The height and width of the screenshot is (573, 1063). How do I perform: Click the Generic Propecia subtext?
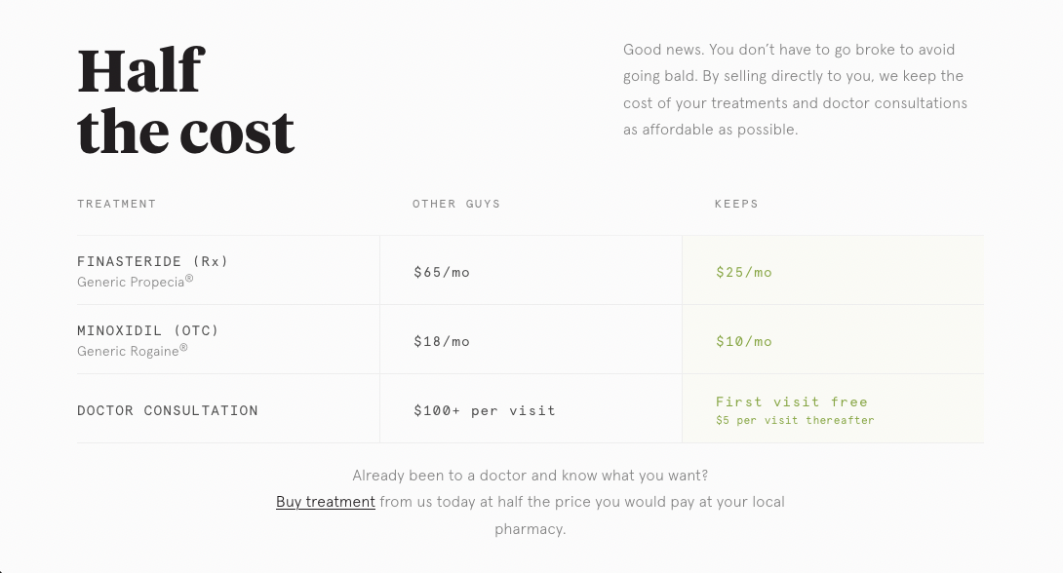(x=131, y=283)
